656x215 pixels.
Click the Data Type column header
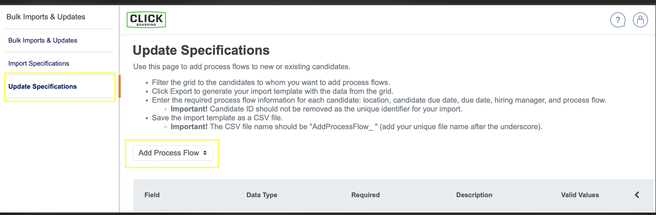(262, 195)
